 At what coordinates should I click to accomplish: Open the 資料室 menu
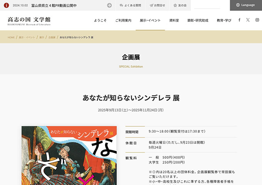pos(174,20)
